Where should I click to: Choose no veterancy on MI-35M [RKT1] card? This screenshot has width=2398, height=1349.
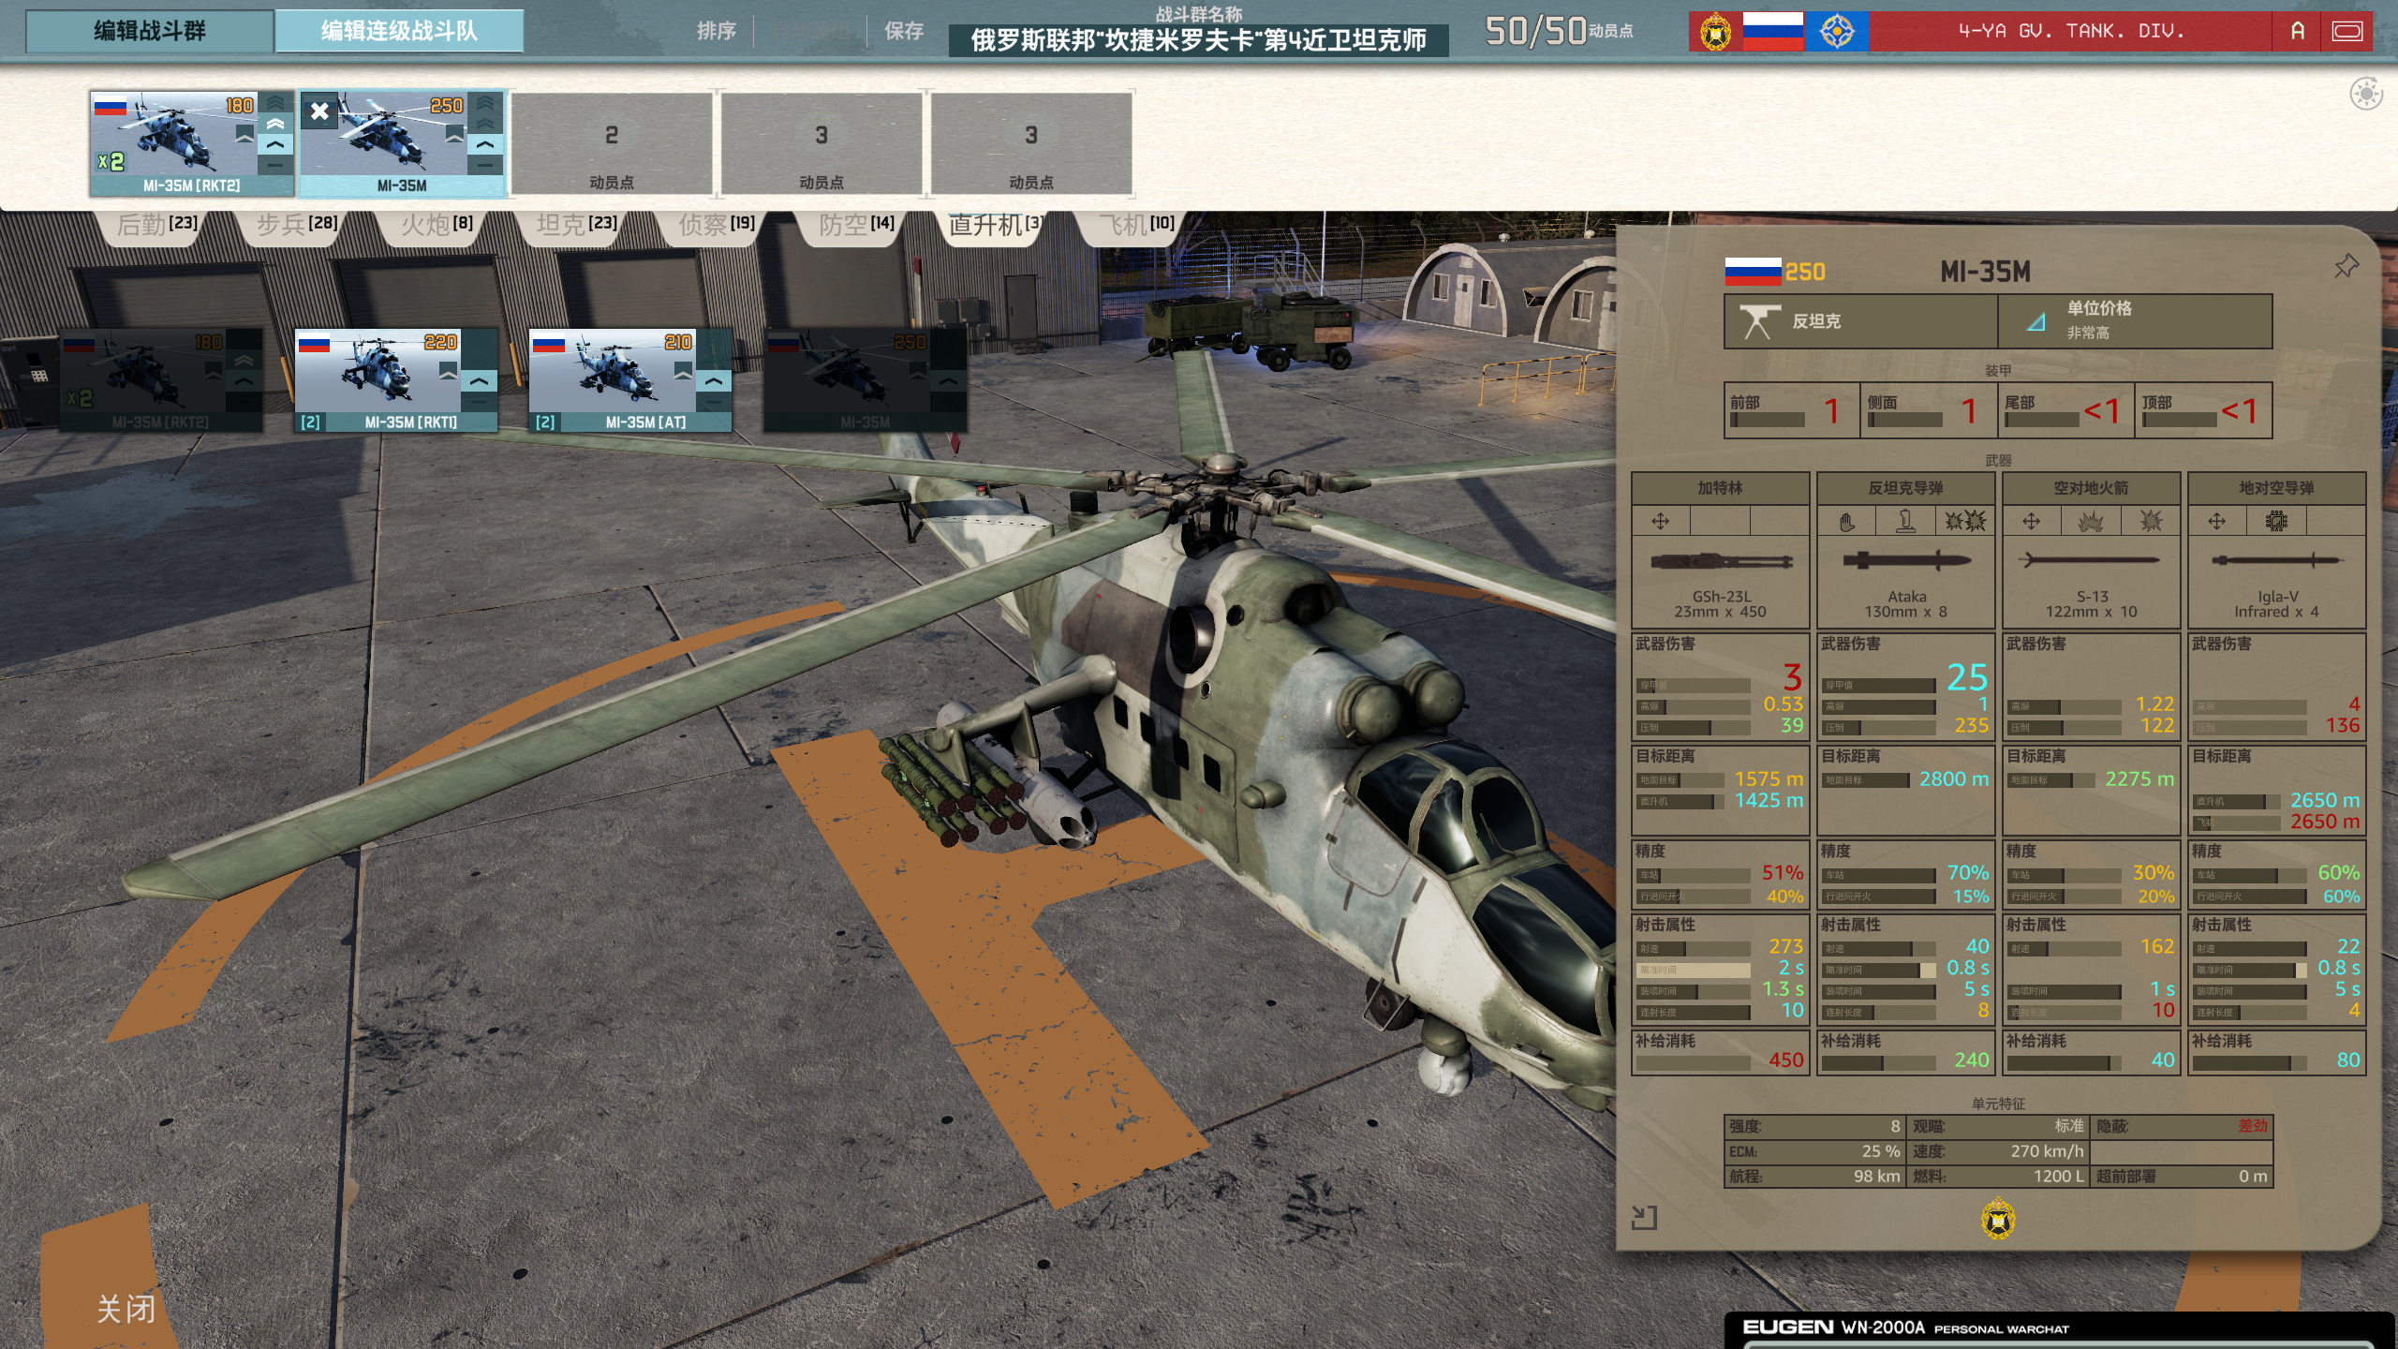[x=479, y=402]
